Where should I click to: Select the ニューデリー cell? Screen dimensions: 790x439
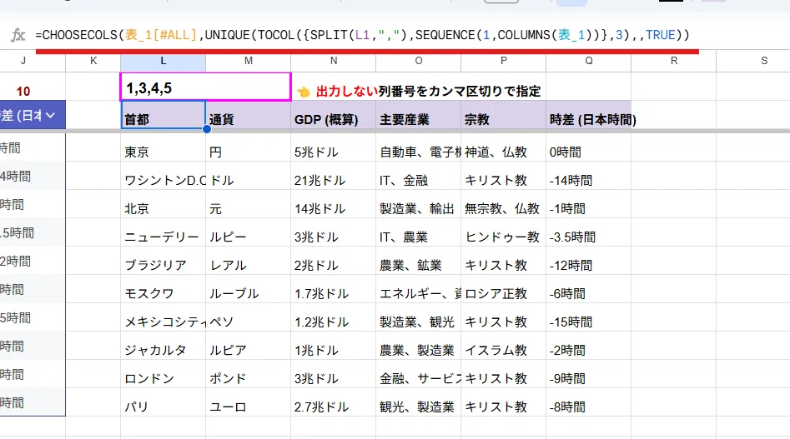(164, 232)
